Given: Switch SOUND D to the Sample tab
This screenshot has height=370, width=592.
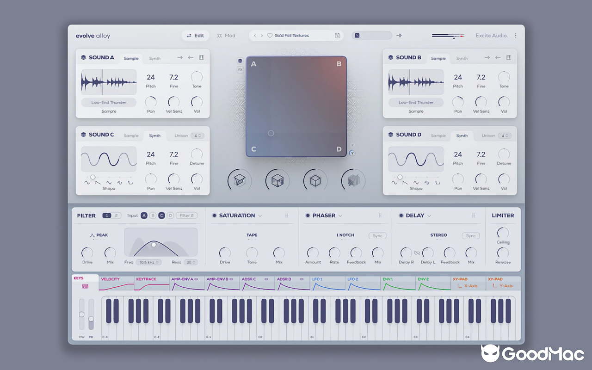Looking at the screenshot, I should (438, 136).
